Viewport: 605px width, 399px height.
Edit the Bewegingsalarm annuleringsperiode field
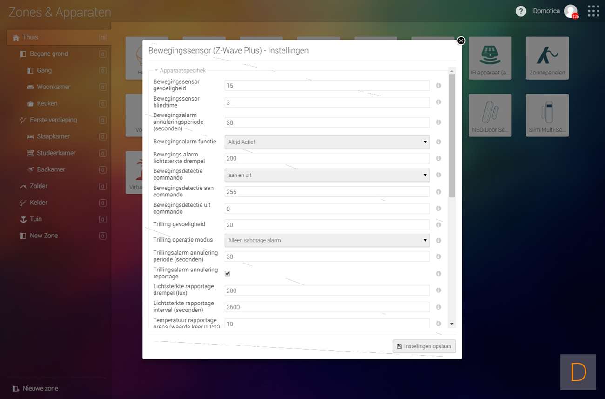[x=327, y=122]
